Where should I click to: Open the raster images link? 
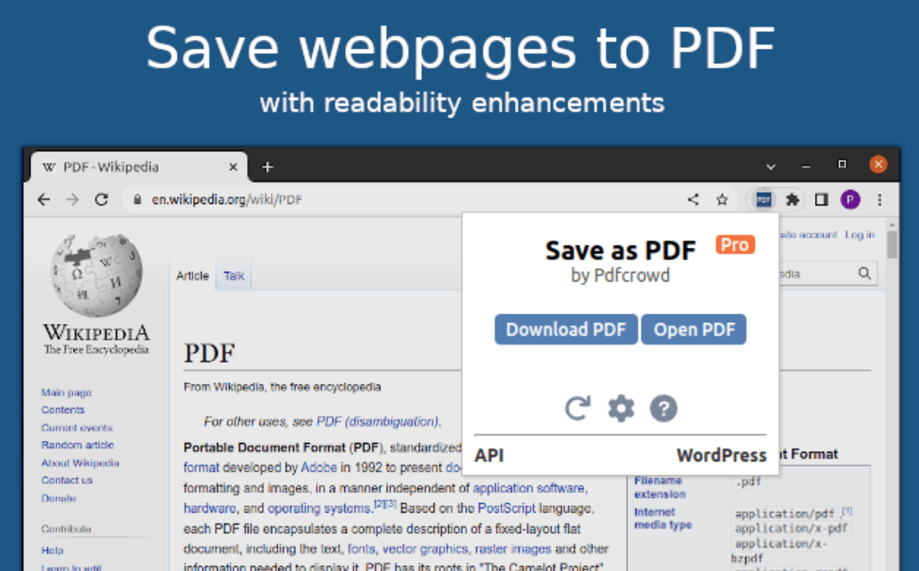513,549
